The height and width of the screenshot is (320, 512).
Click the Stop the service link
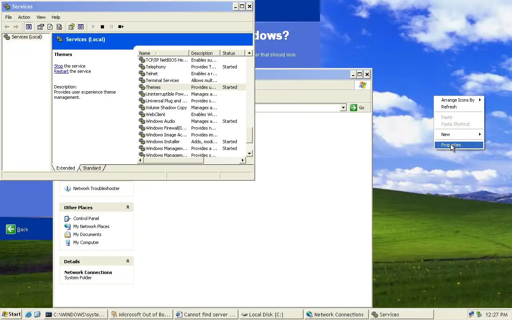[58, 66]
